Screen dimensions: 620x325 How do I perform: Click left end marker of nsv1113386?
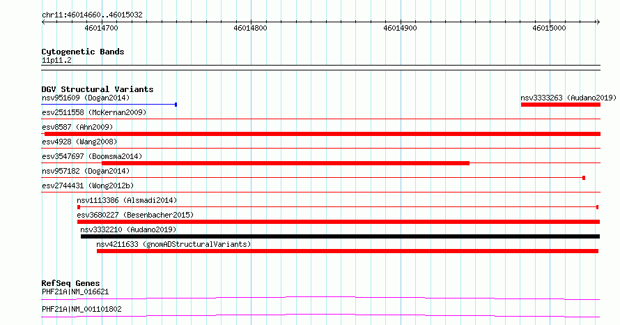79,207
